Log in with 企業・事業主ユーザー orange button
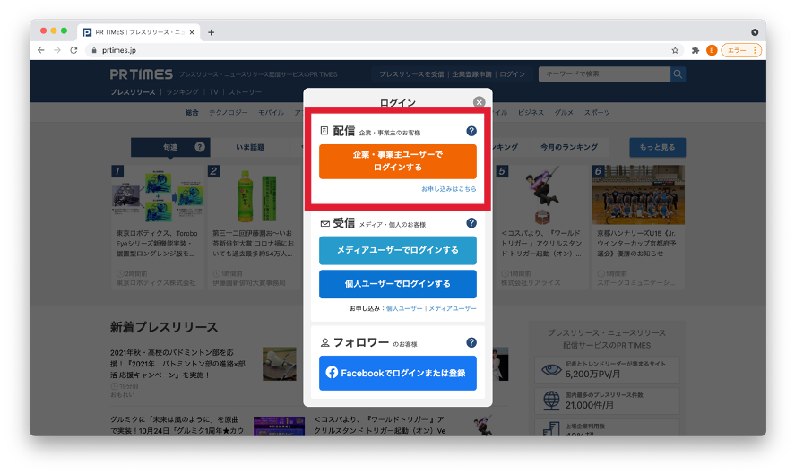Viewport: 795px width, 474px height. [397, 161]
